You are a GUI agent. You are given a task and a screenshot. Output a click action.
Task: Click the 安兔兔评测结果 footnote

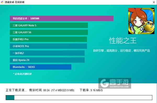22,74
